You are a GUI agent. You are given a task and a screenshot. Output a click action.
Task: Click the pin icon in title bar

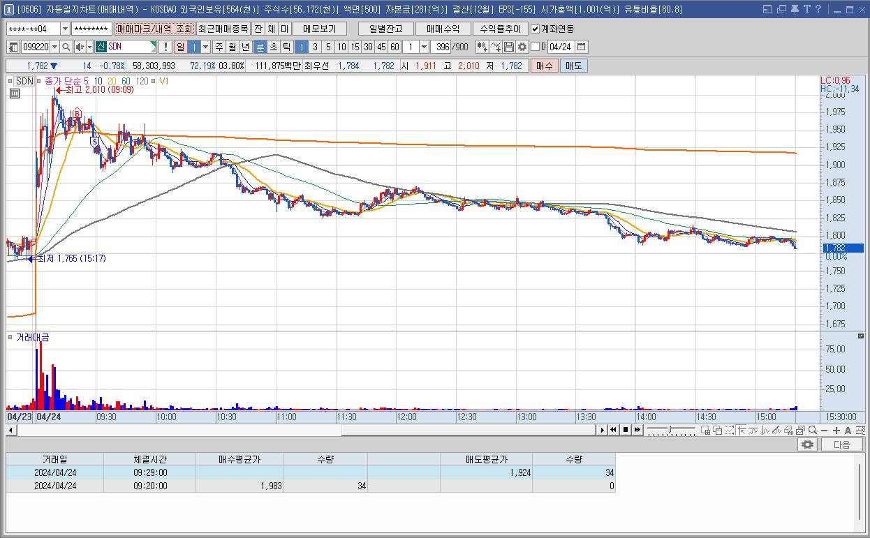(795, 9)
